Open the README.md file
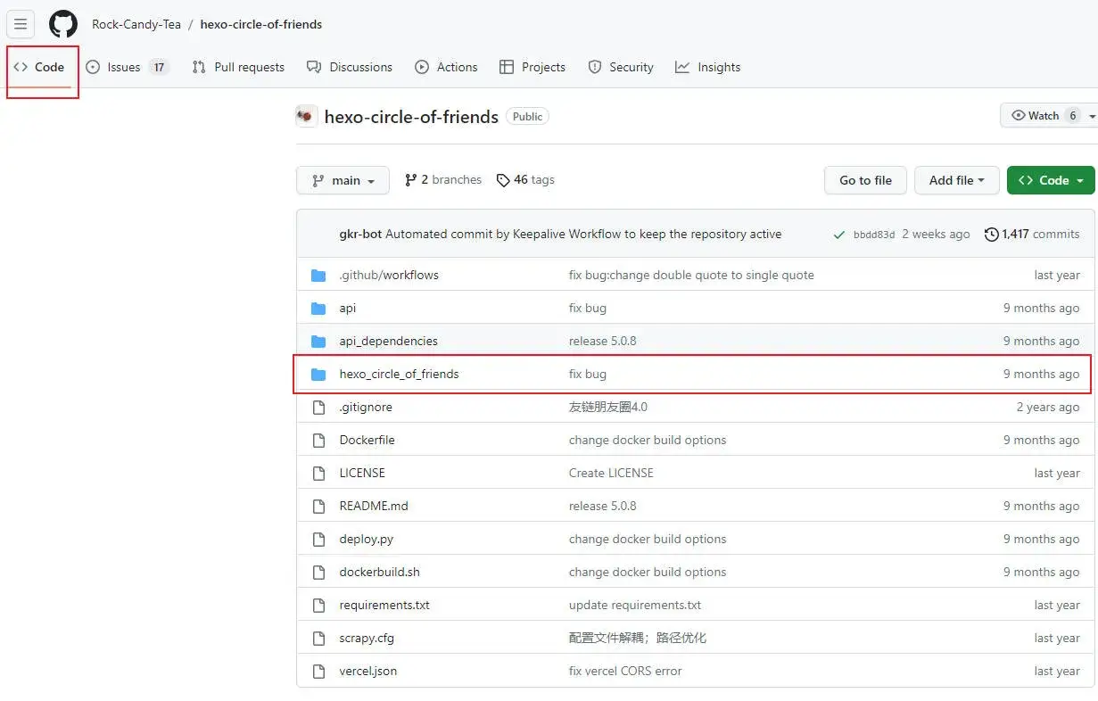 (x=374, y=507)
